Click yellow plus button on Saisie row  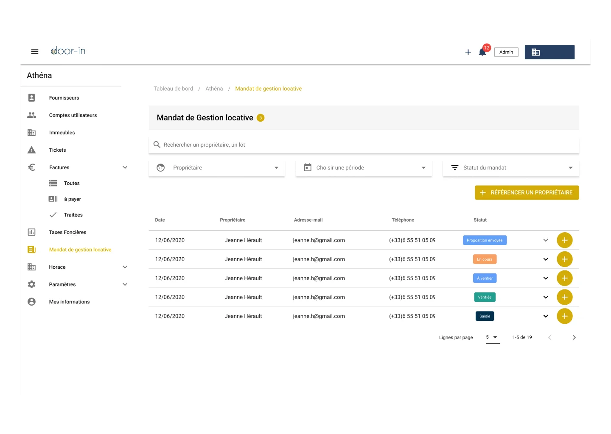point(564,316)
